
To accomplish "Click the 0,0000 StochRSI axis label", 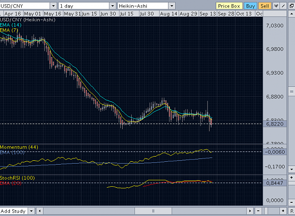I will (x=275, y=200).
